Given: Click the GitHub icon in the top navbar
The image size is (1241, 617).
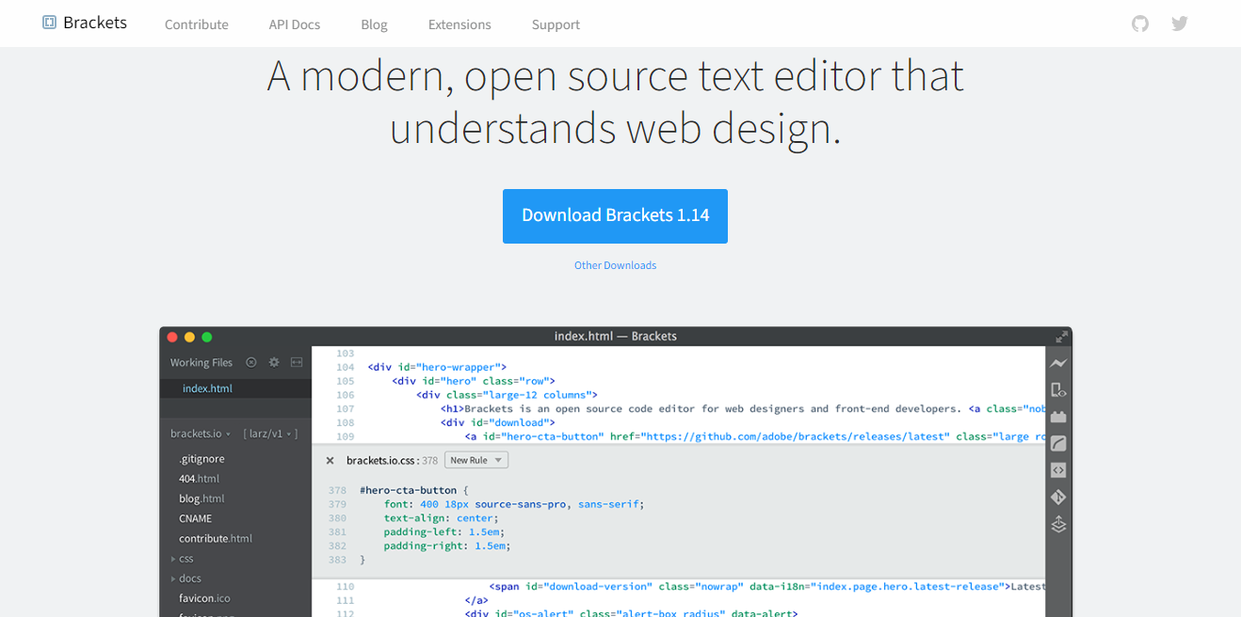Looking at the screenshot, I should [1139, 23].
